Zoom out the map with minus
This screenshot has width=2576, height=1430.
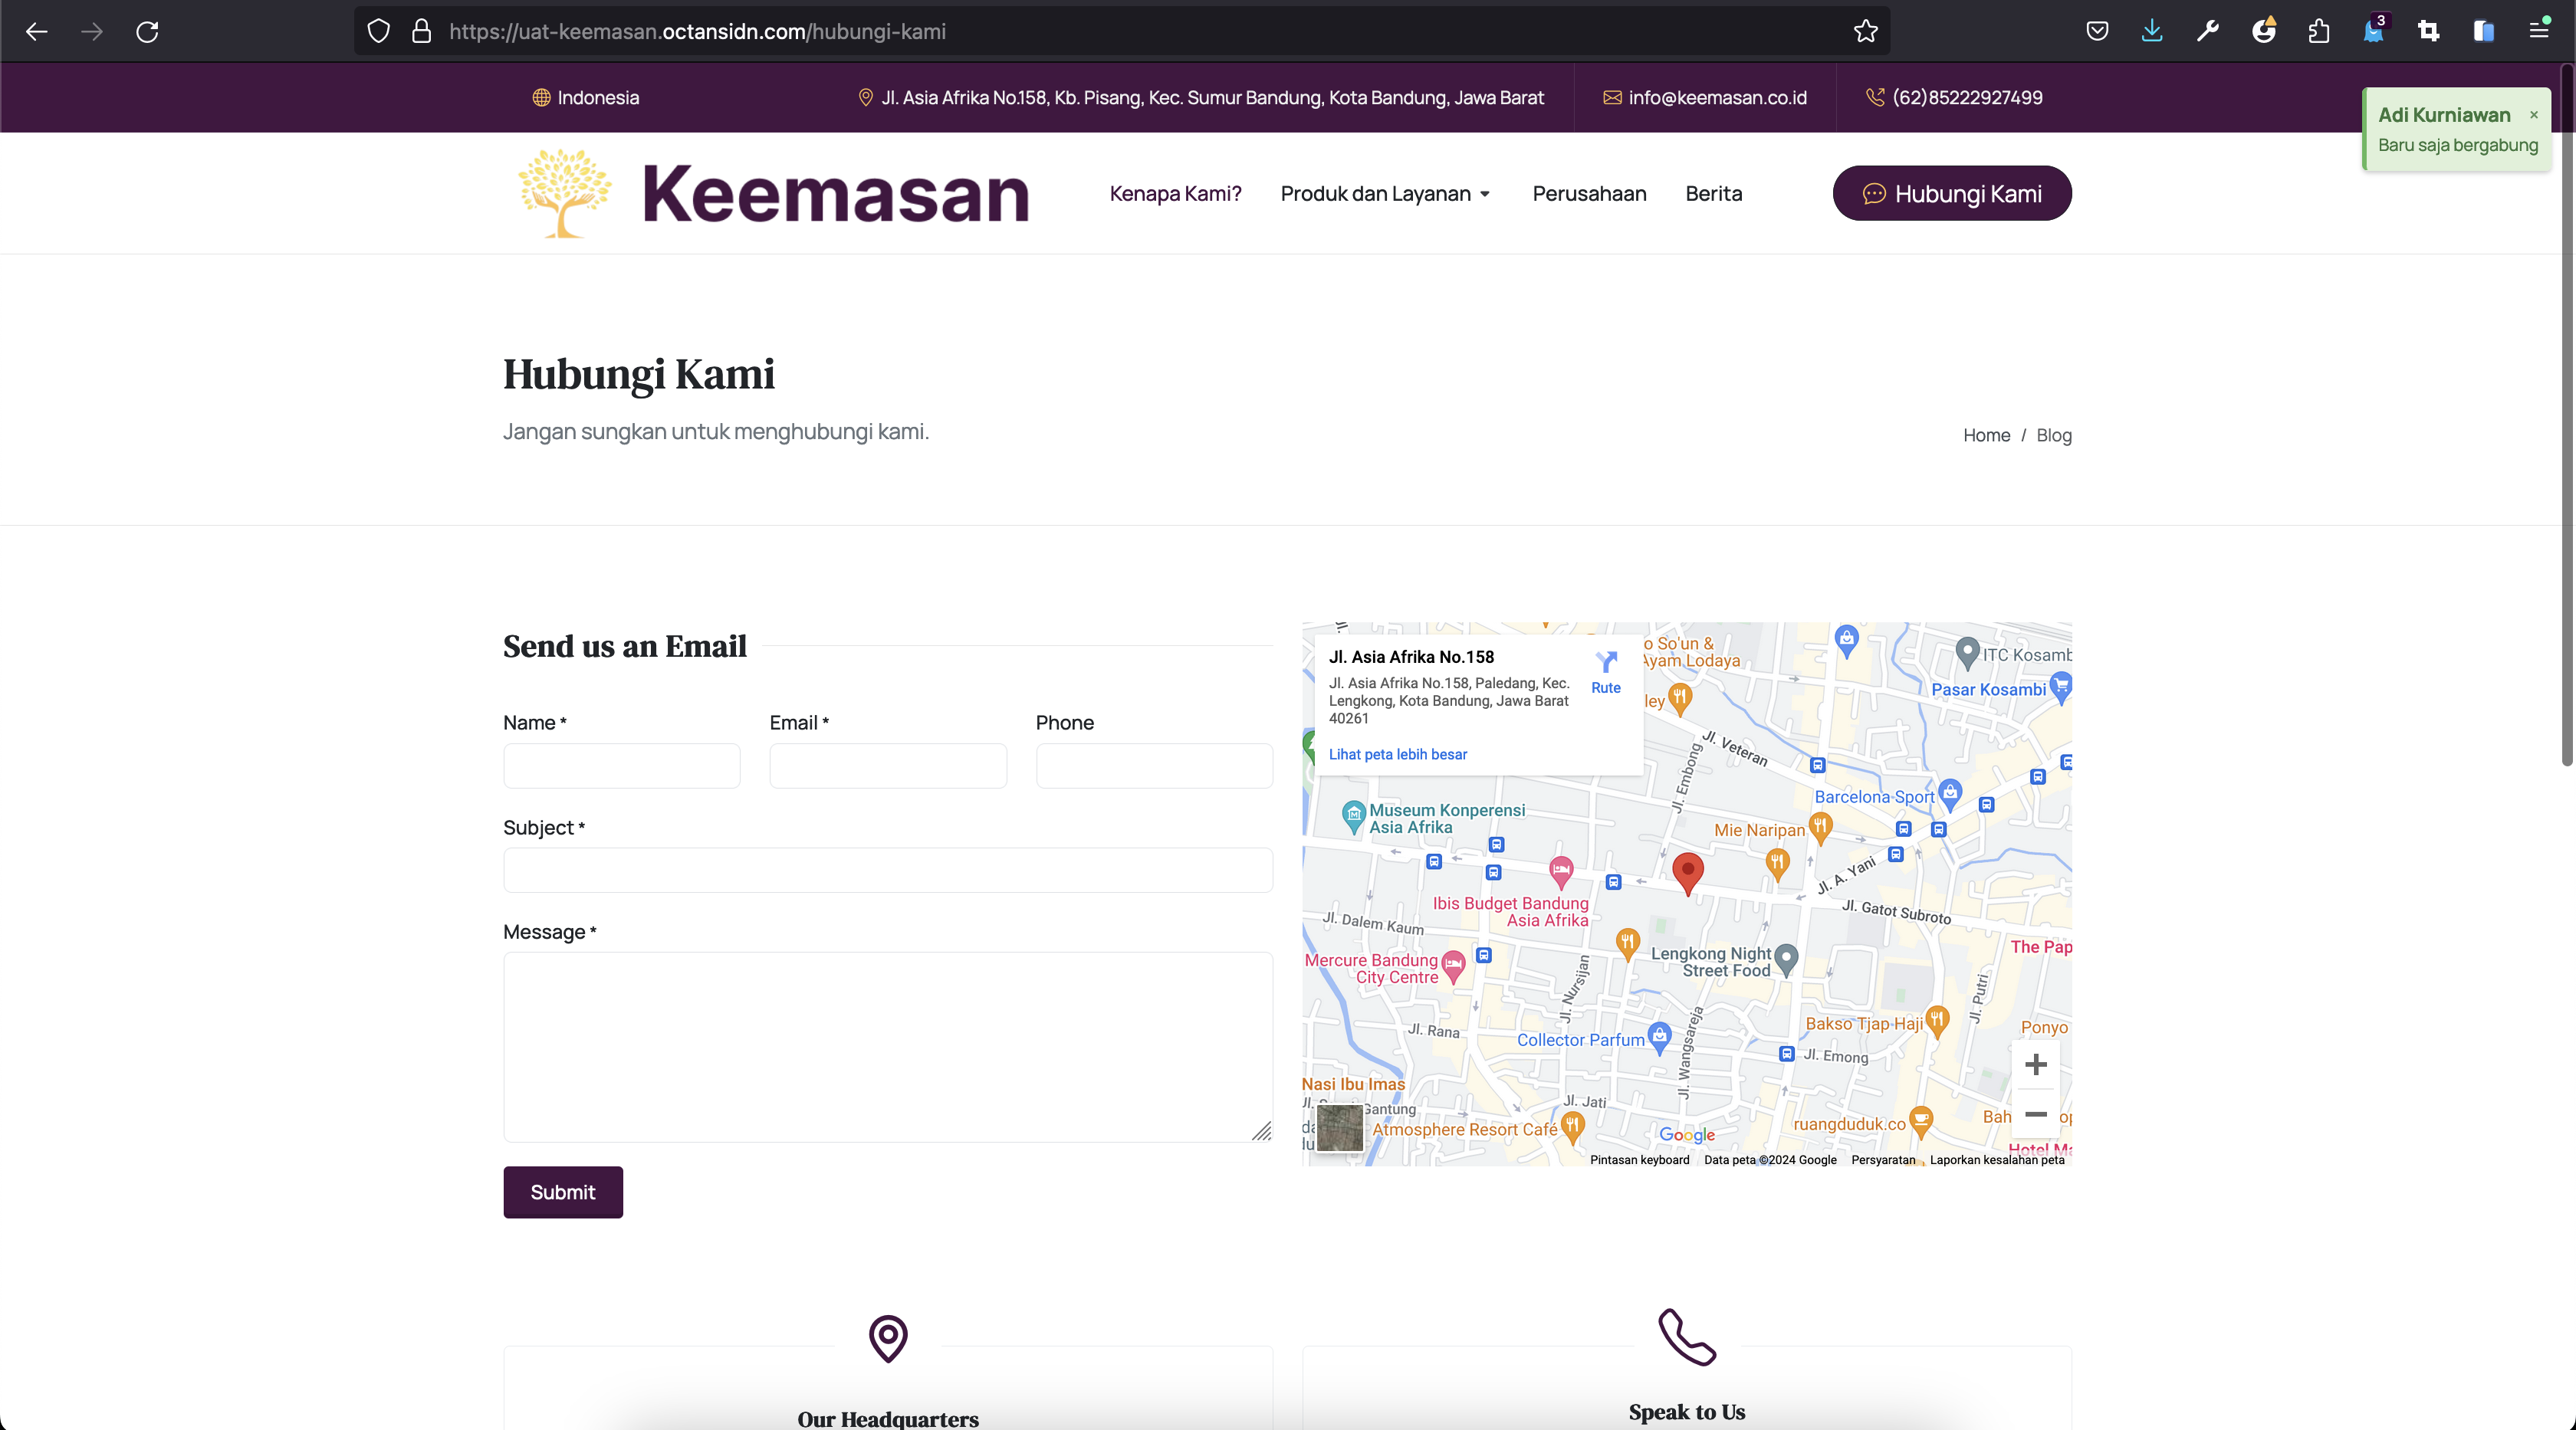2035,1114
